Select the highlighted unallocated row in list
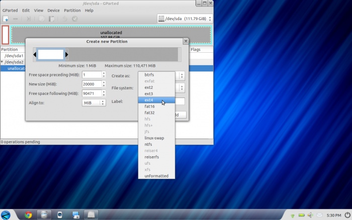 (x=13, y=68)
